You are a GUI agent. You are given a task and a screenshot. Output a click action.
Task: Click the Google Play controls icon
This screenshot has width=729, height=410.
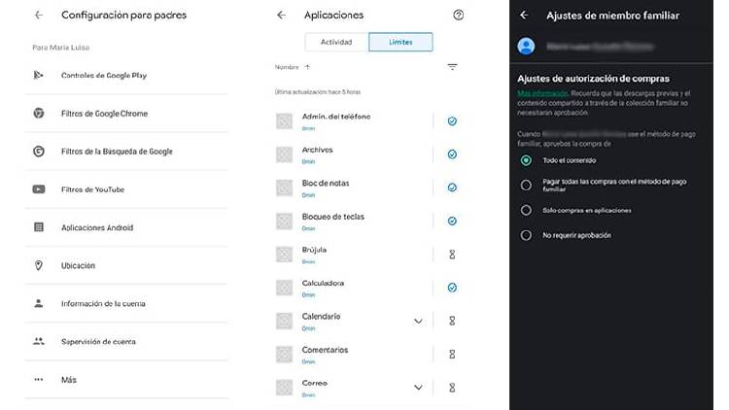coord(38,75)
